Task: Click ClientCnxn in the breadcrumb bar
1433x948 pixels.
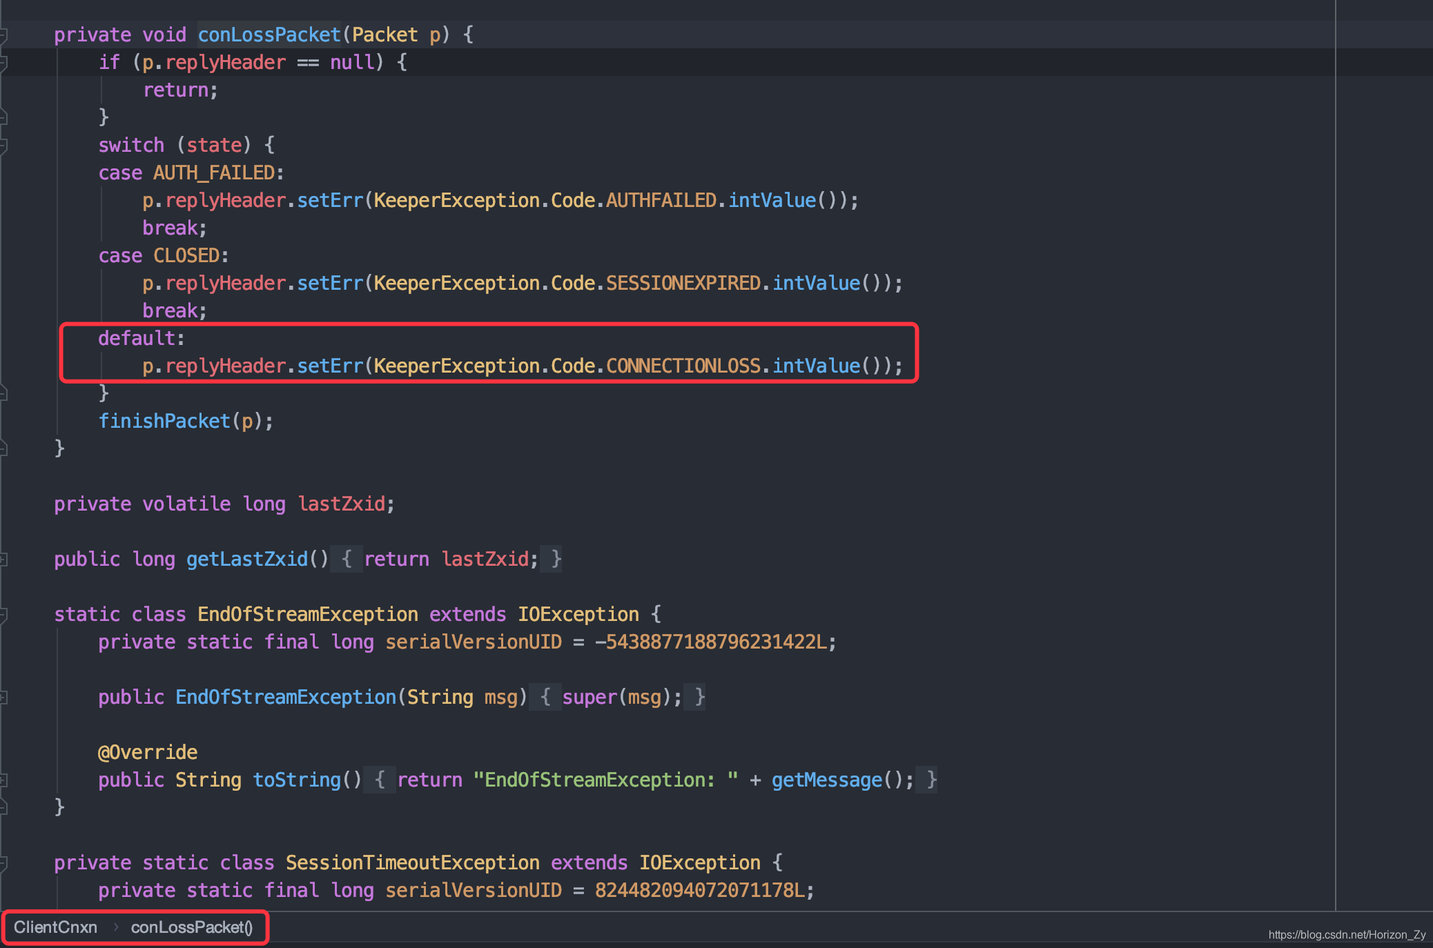Action: (x=55, y=927)
